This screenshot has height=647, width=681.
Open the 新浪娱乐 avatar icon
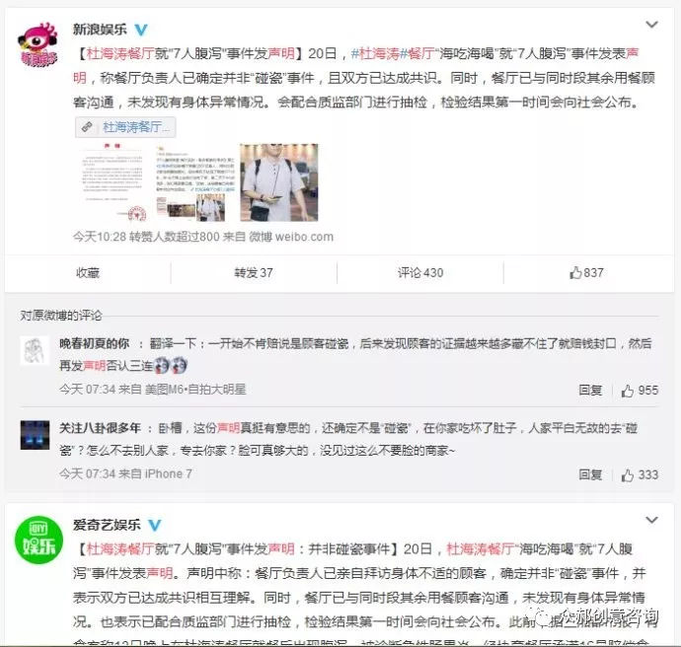pos(38,45)
